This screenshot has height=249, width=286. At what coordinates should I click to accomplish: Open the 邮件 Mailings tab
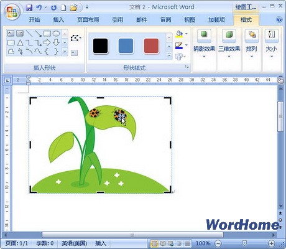[142, 20]
